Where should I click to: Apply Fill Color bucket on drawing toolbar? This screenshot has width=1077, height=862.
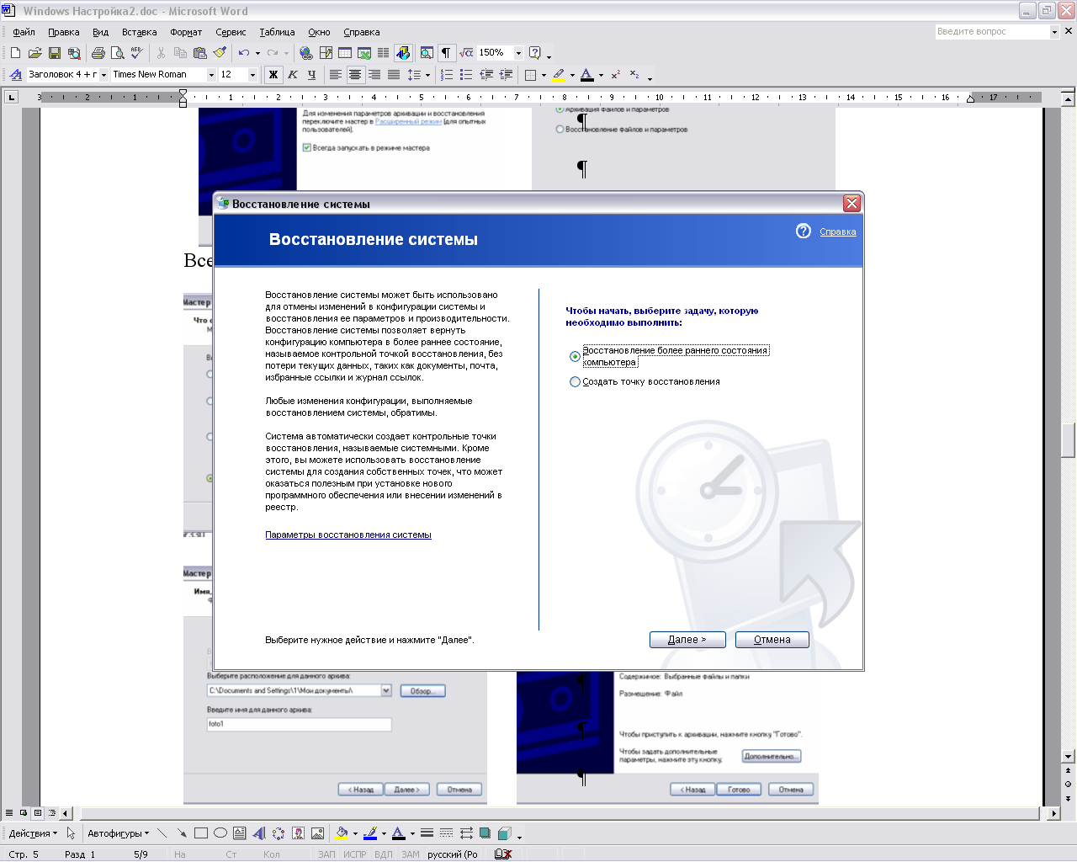point(342,833)
